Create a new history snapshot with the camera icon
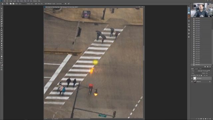The width and height of the screenshot is (213, 120). click(x=208, y=67)
